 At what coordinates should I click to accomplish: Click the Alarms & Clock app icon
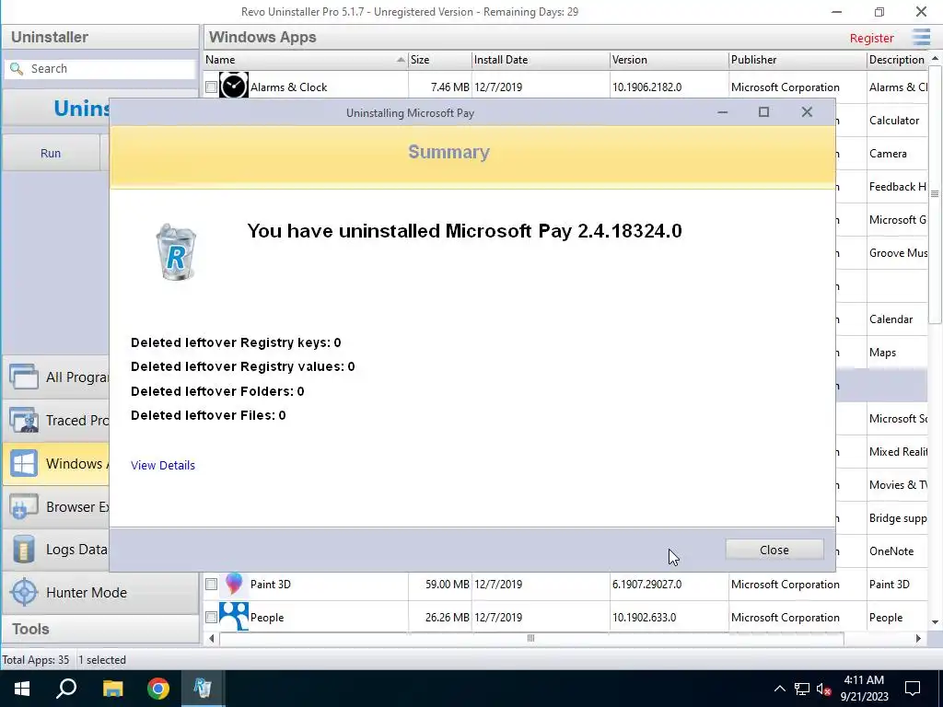[233, 87]
